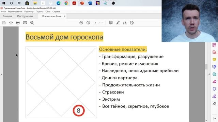This screenshot has width=218, height=122.
Task: Go to previous page arrow
Action: [x=81, y=23]
